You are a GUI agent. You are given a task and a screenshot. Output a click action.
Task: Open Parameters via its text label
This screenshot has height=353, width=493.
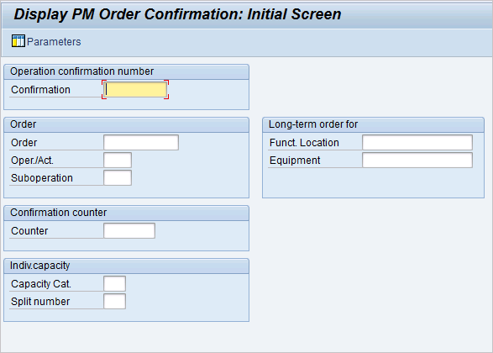tap(54, 42)
